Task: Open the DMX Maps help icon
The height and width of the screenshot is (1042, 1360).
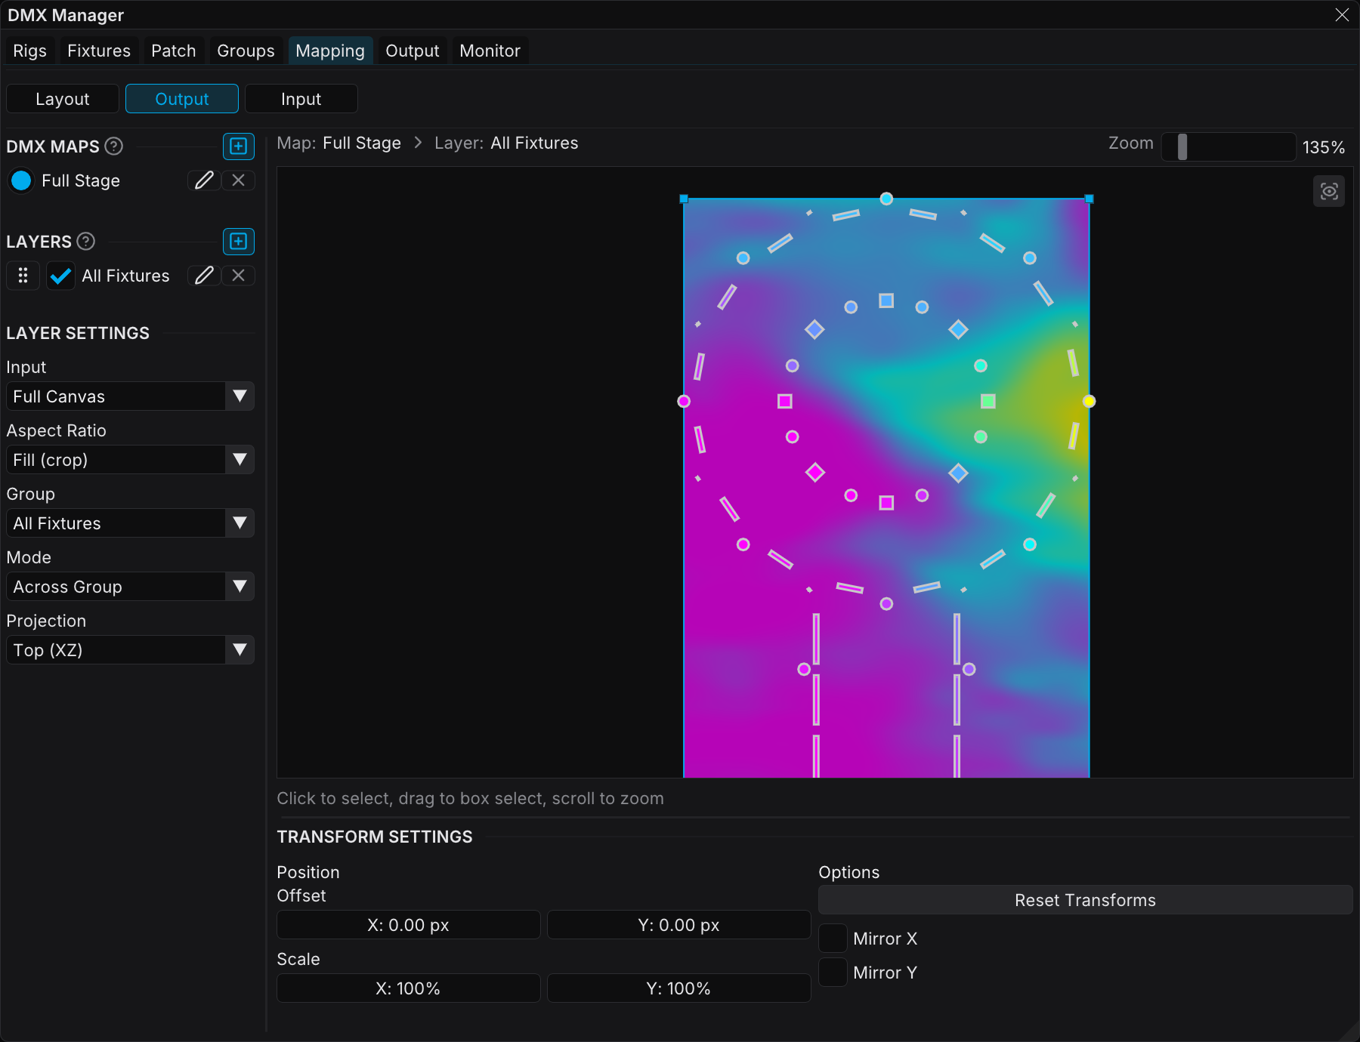Action: [114, 146]
